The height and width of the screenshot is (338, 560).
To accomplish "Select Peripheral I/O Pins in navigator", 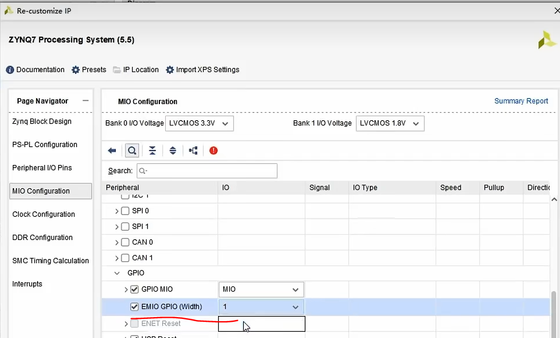I will 42,168.
